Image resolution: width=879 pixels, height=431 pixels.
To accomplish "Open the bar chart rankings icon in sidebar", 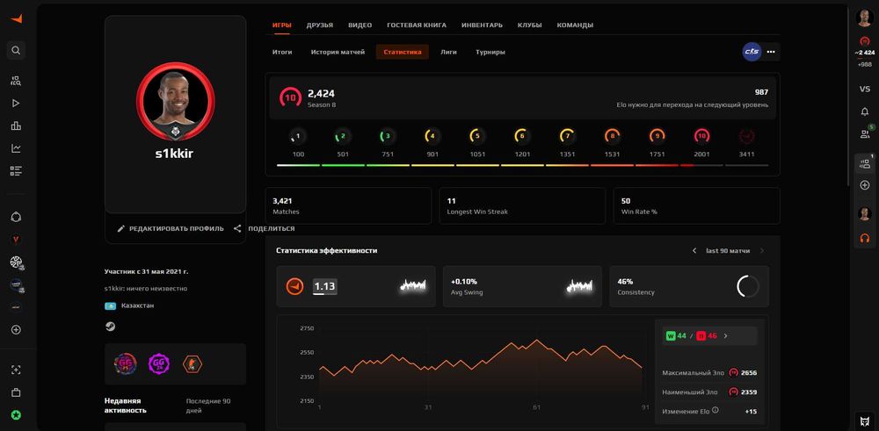I will (16, 126).
